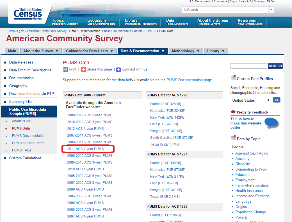The width and height of the screenshot is (292, 222).
Task: Open the Newsroom navigation menu
Action: [x=250, y=22]
